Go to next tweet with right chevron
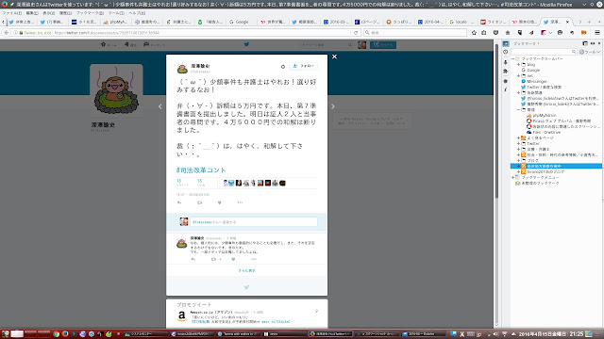 coord(333,106)
